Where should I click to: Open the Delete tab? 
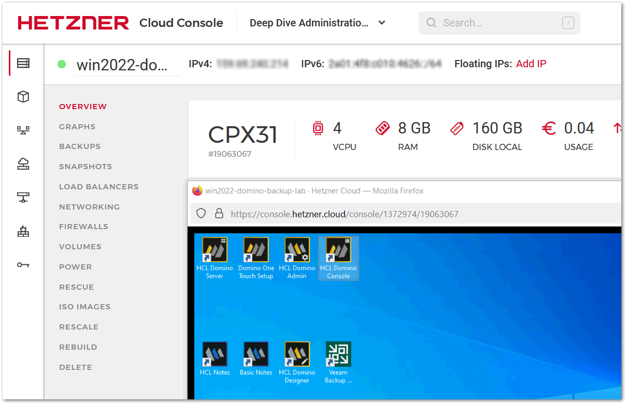click(76, 367)
